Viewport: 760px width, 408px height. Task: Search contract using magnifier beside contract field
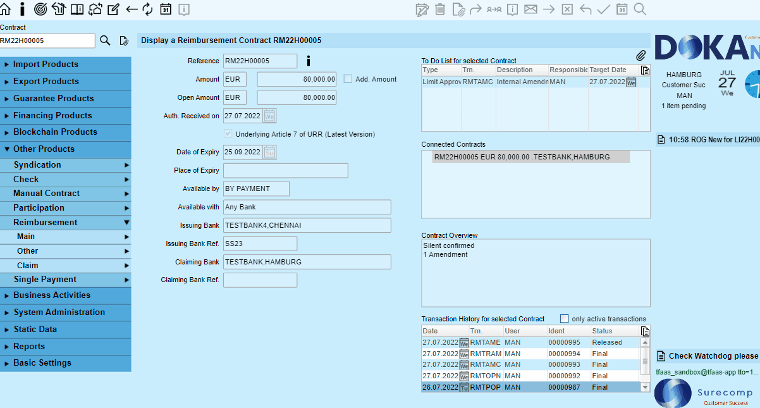coord(105,40)
